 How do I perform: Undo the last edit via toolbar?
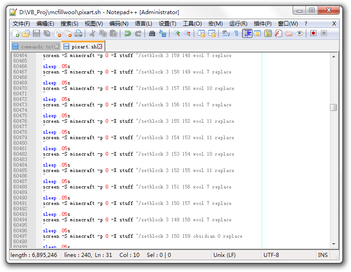tap(128, 33)
